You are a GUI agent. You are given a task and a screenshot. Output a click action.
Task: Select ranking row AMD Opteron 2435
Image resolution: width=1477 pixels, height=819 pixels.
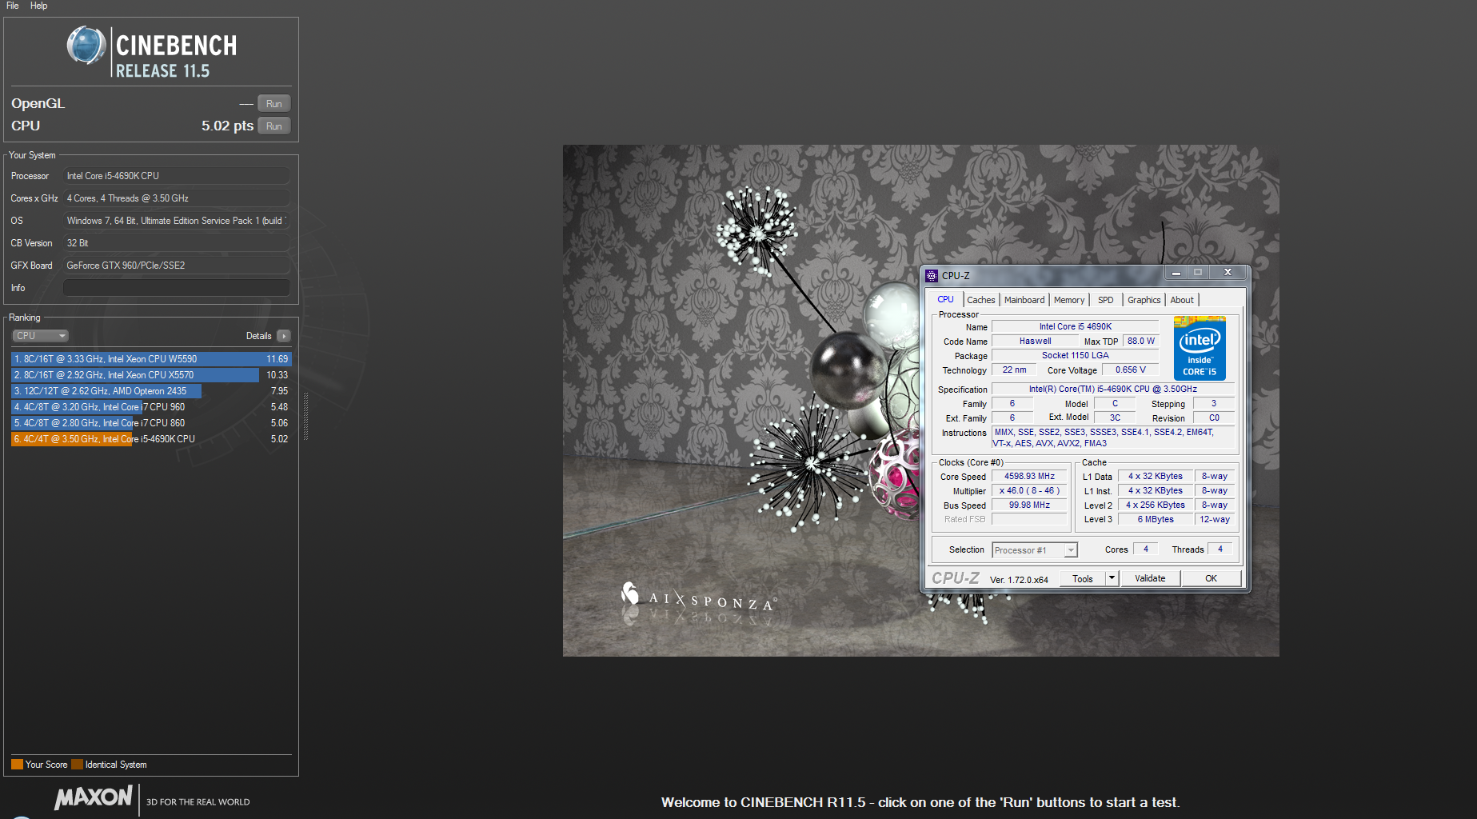[151, 391]
